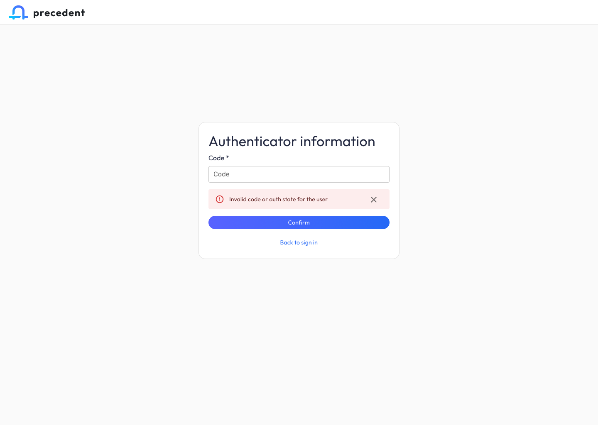598x425 pixels.
Task: Click the Confirm button
Action: coord(299,222)
